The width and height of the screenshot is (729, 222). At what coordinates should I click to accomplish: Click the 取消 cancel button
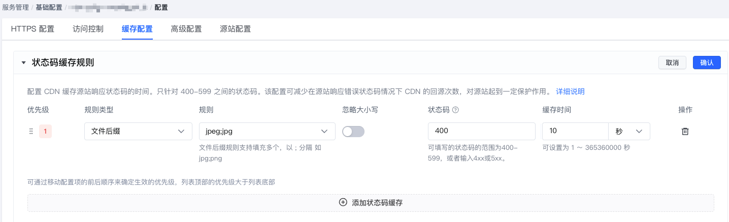point(672,62)
